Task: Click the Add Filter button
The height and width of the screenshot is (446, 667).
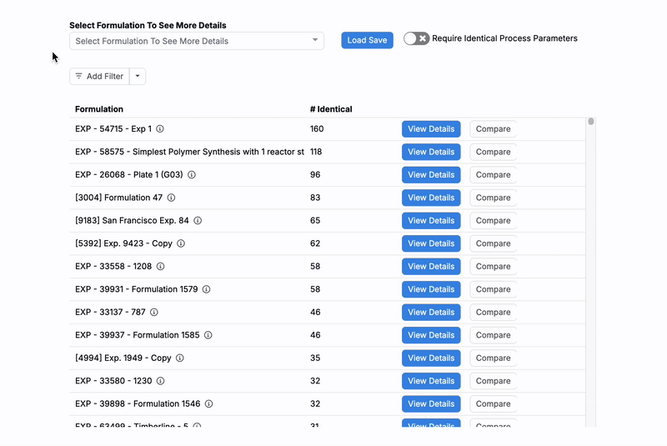Action: (99, 77)
